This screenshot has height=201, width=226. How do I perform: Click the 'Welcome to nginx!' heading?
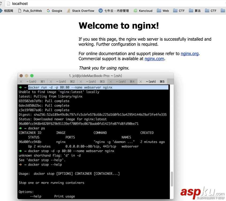coord(119,26)
